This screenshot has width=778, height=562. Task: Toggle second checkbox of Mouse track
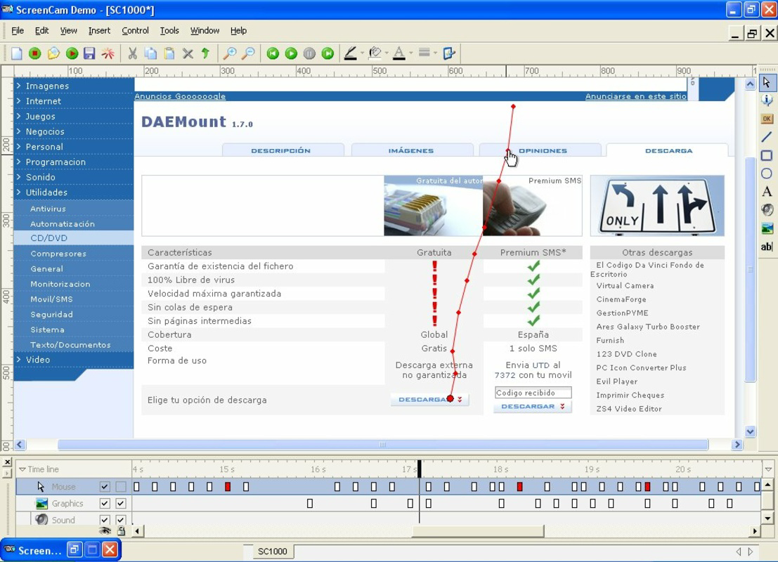pyautogui.click(x=121, y=487)
